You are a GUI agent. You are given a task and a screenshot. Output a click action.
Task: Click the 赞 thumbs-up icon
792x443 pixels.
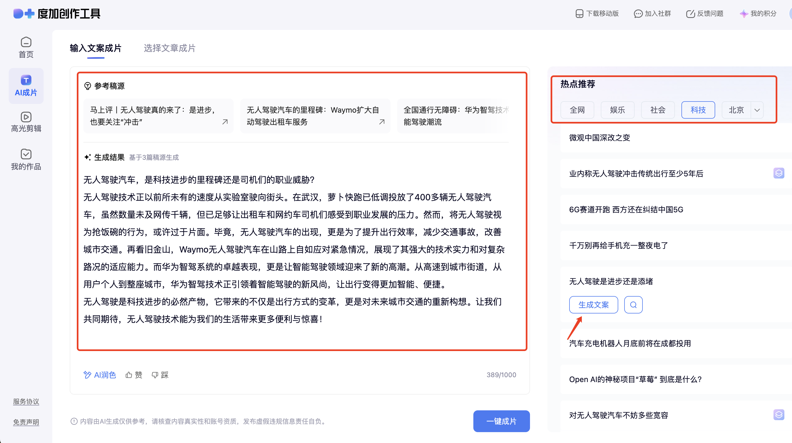click(x=129, y=375)
